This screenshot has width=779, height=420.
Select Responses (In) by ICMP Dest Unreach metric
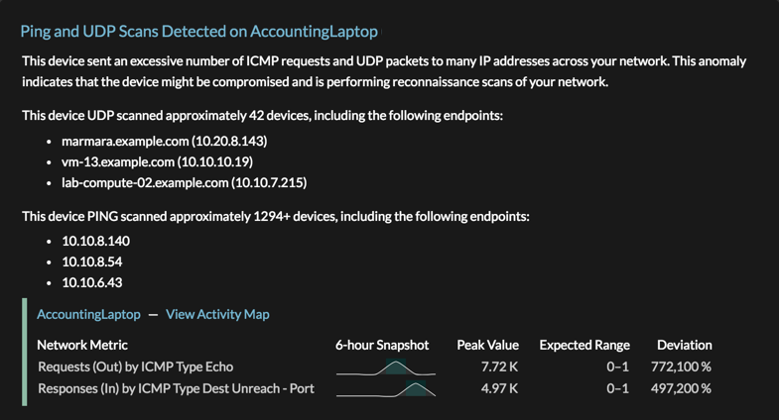[x=176, y=388]
